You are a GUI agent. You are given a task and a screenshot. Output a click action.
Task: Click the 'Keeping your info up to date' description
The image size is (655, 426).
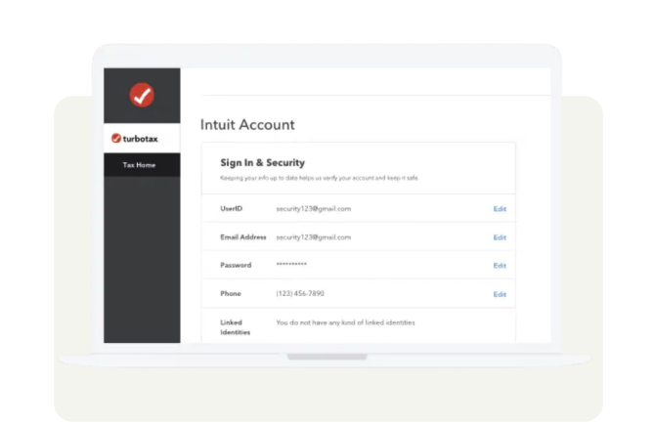coord(319,178)
